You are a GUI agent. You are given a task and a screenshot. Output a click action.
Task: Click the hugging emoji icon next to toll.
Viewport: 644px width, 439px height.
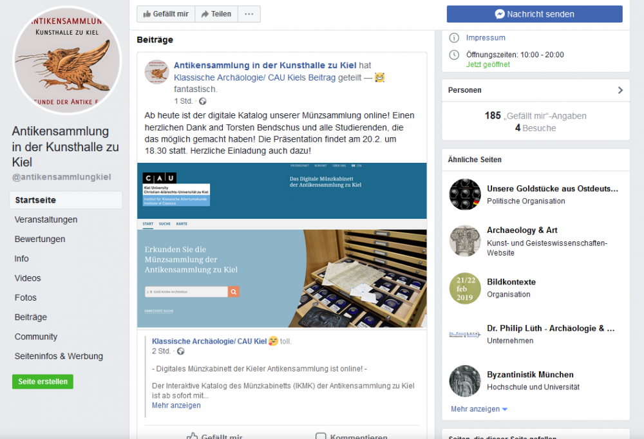273,341
